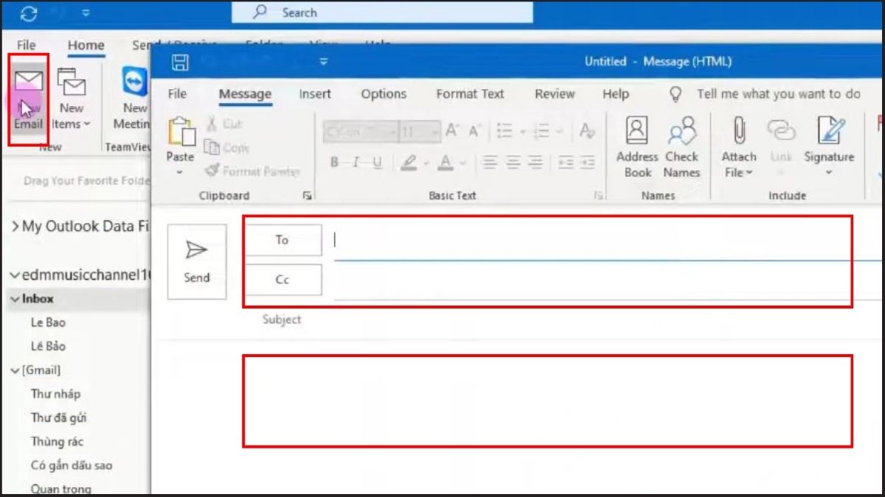Open the highlight color dropdown arrow
Viewport: 885px width, 497px height.
(x=426, y=163)
